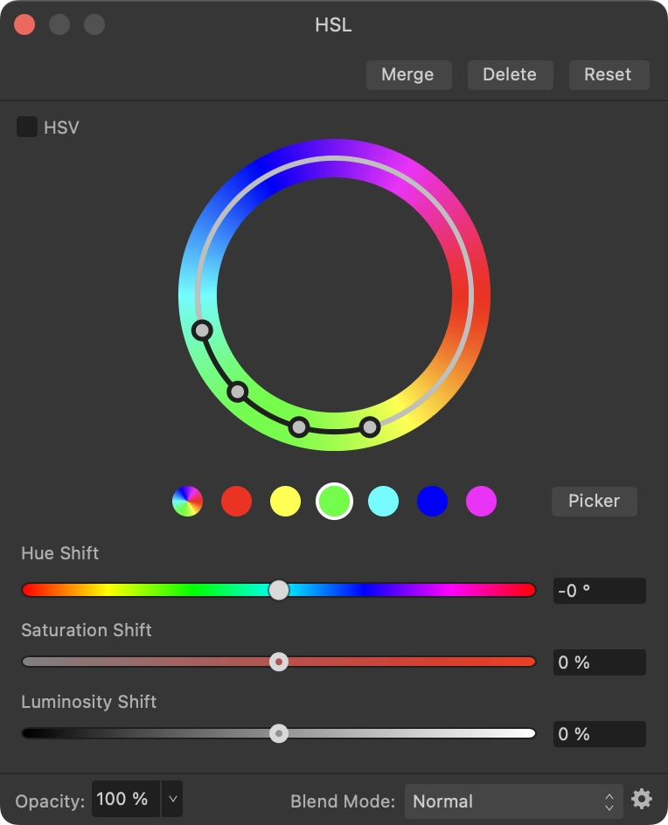Enable the HSV checkbox
The width and height of the screenshot is (668, 825).
(x=26, y=127)
